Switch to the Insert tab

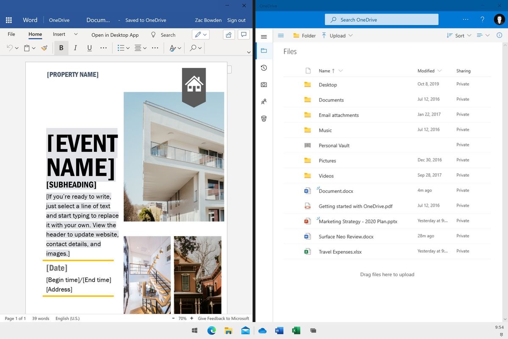click(x=59, y=34)
